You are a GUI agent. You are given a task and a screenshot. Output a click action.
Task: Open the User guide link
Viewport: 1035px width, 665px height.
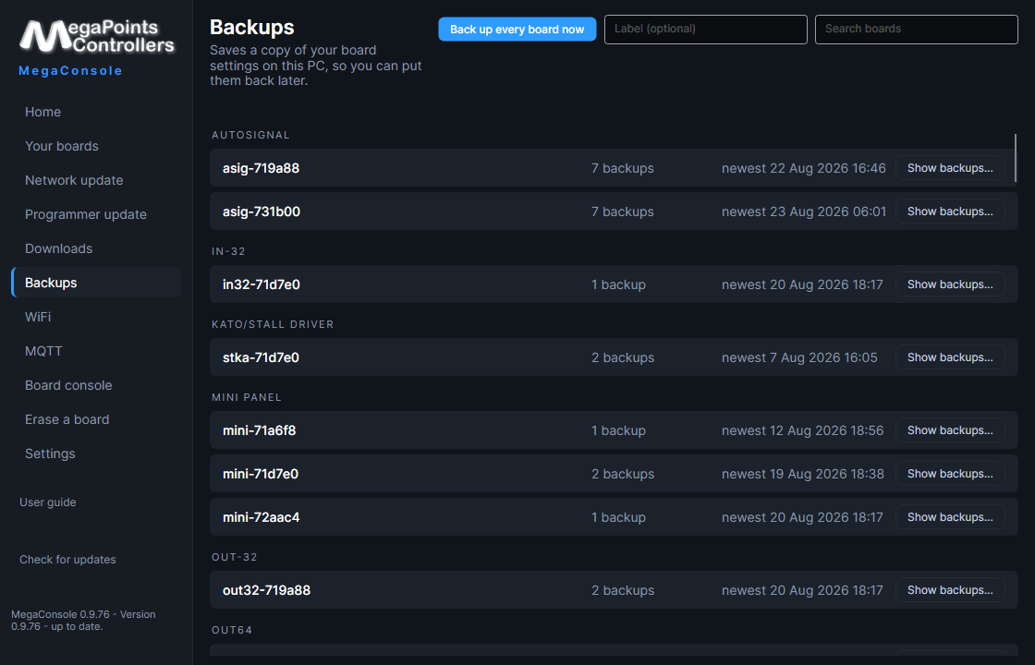point(47,502)
